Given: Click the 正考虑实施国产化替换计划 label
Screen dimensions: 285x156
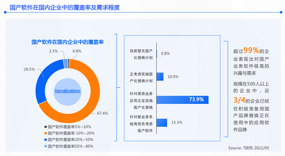Looking at the screenshot, I should 141,77.
